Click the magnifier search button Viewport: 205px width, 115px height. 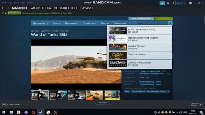170,23
